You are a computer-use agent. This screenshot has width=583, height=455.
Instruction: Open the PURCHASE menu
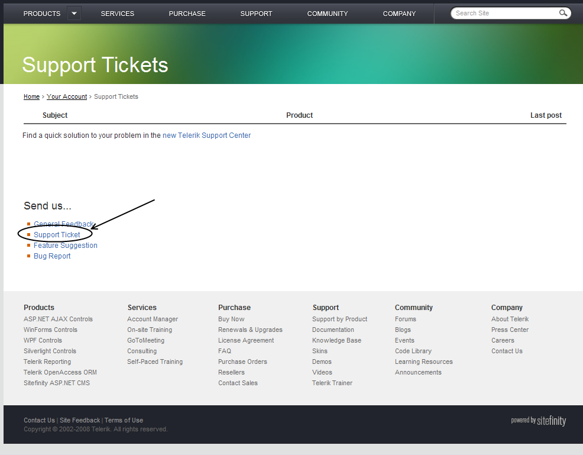[x=187, y=14]
